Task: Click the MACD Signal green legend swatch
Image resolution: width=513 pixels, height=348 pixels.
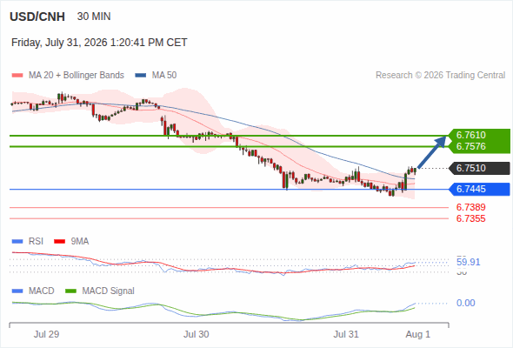Action: (70, 291)
